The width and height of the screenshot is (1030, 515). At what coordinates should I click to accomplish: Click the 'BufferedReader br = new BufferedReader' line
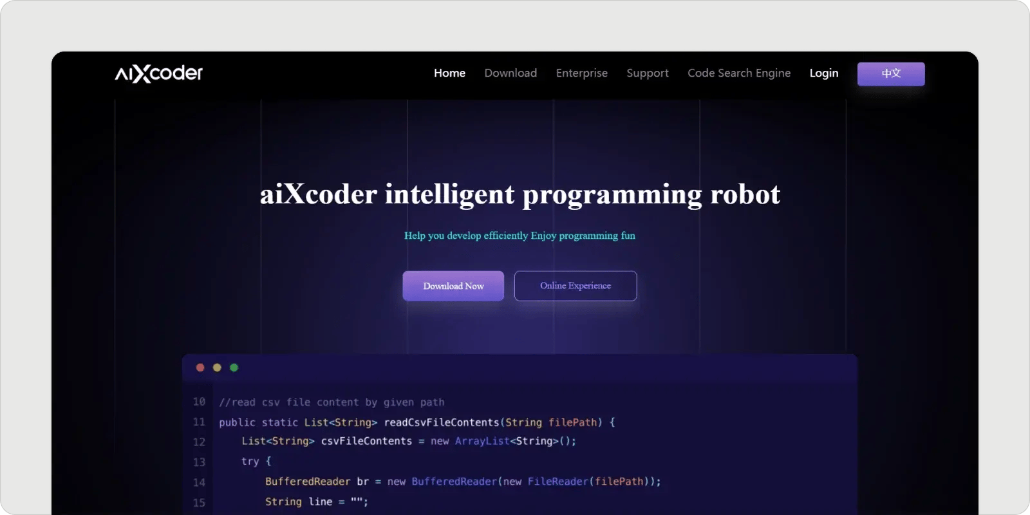click(x=463, y=482)
